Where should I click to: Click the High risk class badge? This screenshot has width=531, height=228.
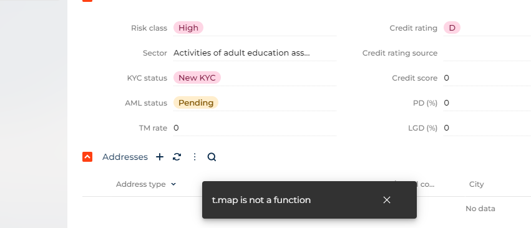[188, 27]
